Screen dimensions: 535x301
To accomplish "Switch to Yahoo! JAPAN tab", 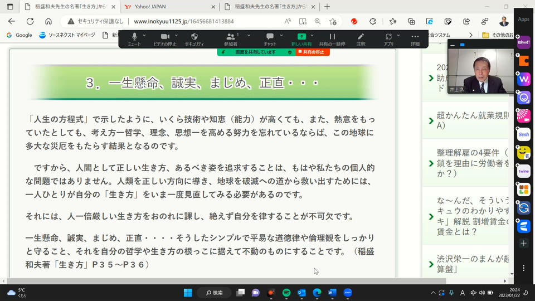I will pyautogui.click(x=170, y=7).
